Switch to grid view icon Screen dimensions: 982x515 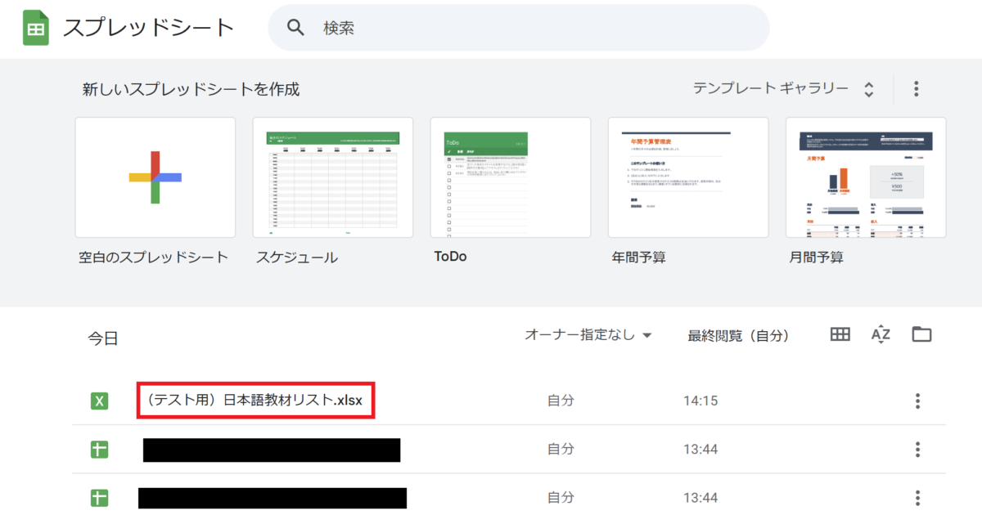840,334
